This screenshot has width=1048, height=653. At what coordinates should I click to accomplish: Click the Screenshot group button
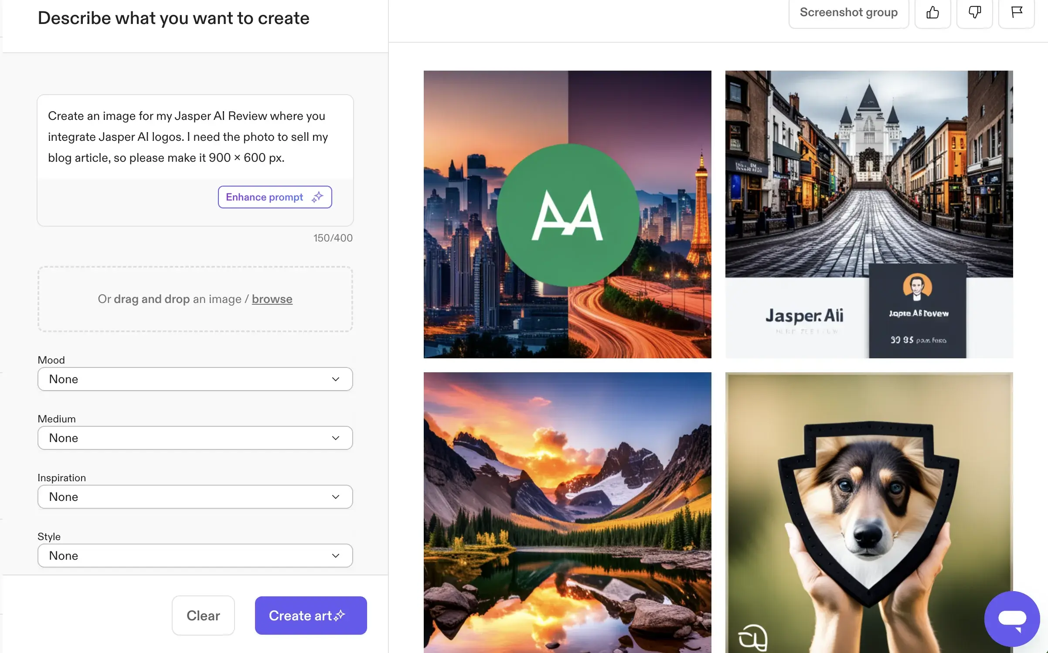click(849, 11)
